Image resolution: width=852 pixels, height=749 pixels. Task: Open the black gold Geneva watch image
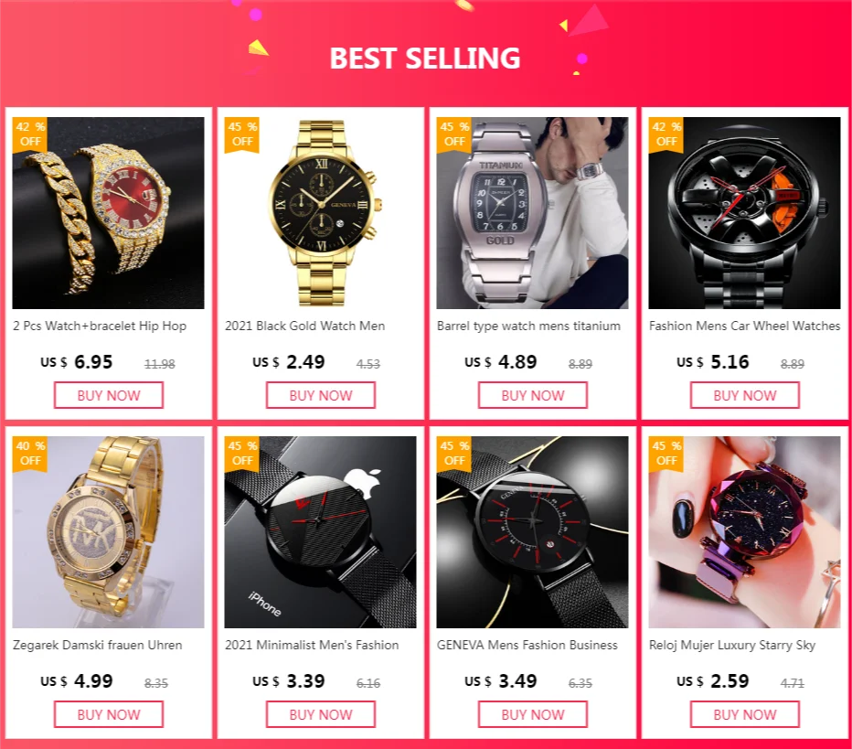(320, 212)
